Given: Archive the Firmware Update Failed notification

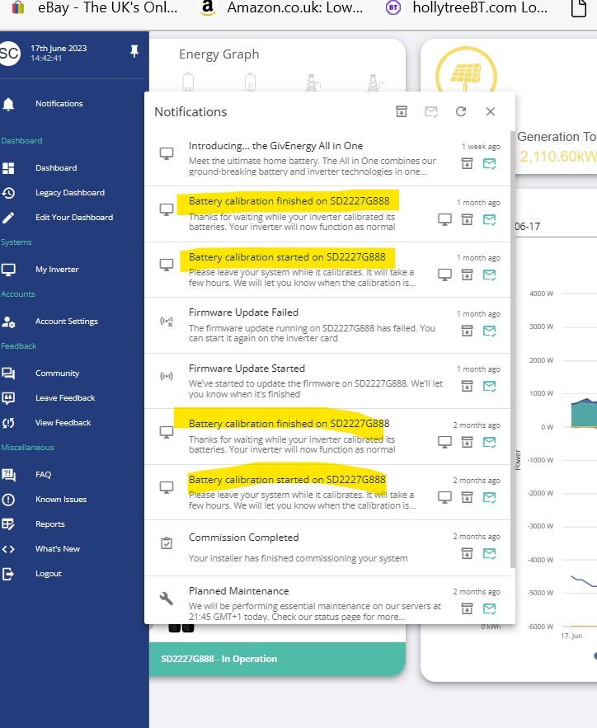Looking at the screenshot, I should point(467,331).
